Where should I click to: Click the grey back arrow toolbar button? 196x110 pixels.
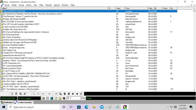(43, 94)
